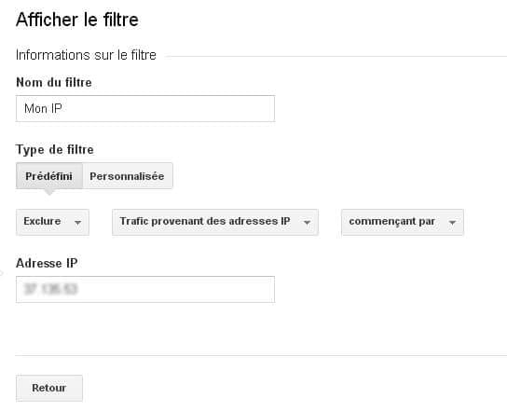507x412 pixels.
Task: Click the Afficher le filtre heading
Action: 77,20
